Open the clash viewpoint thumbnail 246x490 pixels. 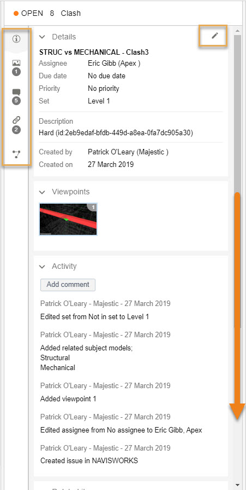[68, 219]
